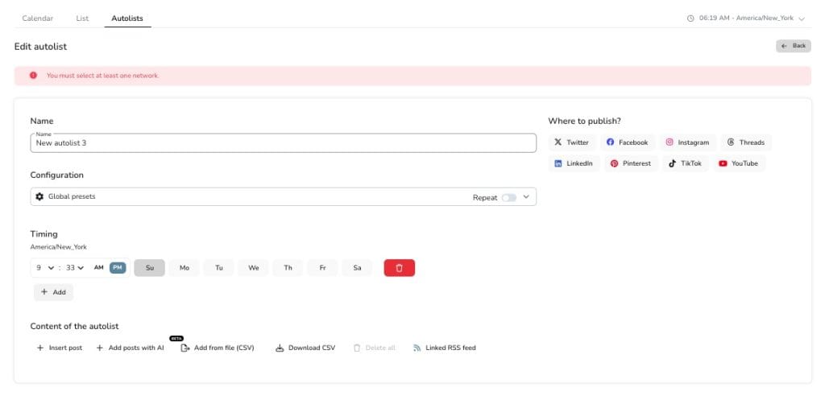This screenshot has width=825, height=404.
Task: Click the red trash delete timing button
Action: click(x=400, y=268)
